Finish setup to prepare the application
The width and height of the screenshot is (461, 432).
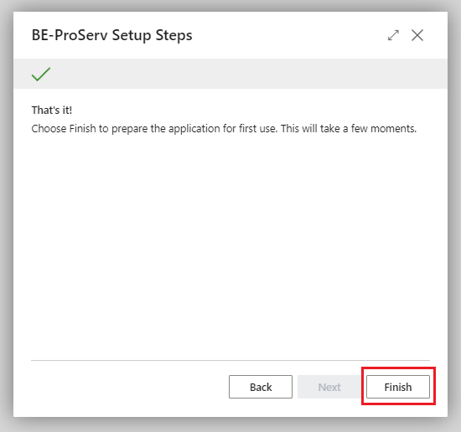click(x=398, y=387)
